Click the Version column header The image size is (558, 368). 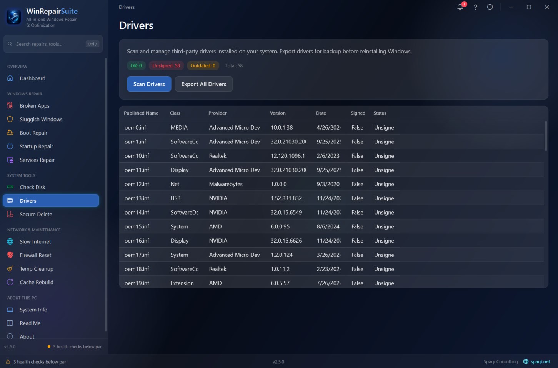click(x=278, y=113)
